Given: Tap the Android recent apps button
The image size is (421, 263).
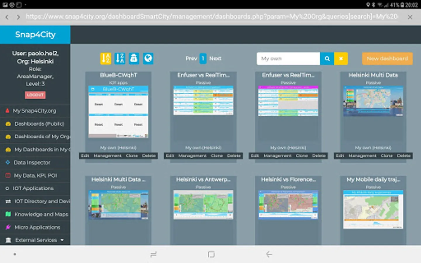Looking at the screenshot, I should pos(153,254).
